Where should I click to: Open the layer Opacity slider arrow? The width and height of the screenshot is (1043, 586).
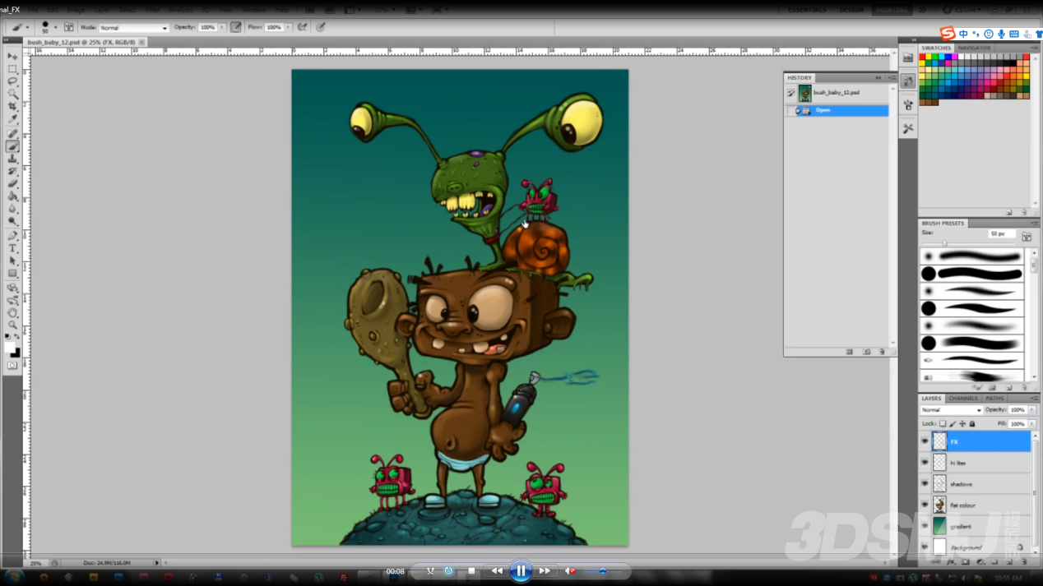(1031, 410)
